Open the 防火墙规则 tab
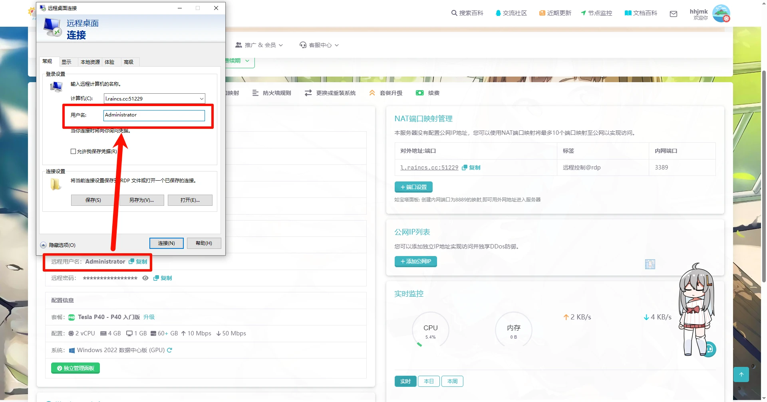 (272, 93)
